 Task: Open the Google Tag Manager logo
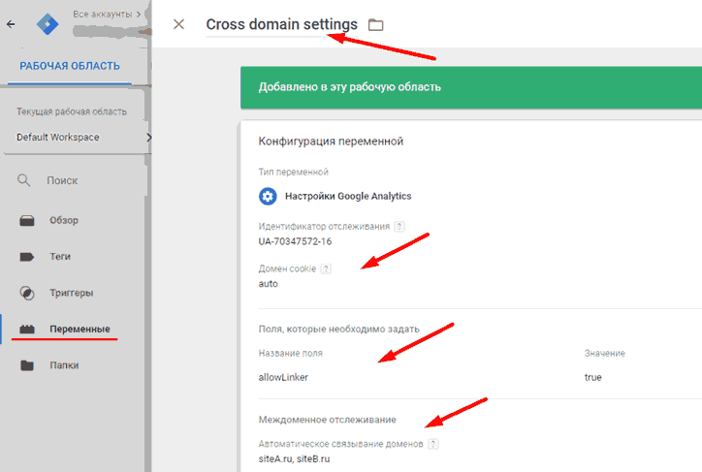(48, 24)
